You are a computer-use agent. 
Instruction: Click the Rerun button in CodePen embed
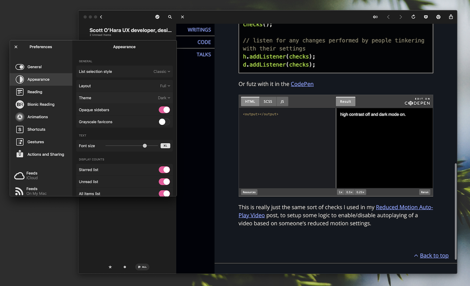424,192
